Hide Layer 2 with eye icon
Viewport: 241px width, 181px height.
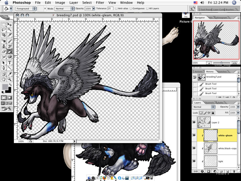pyautogui.click(x=194, y=122)
